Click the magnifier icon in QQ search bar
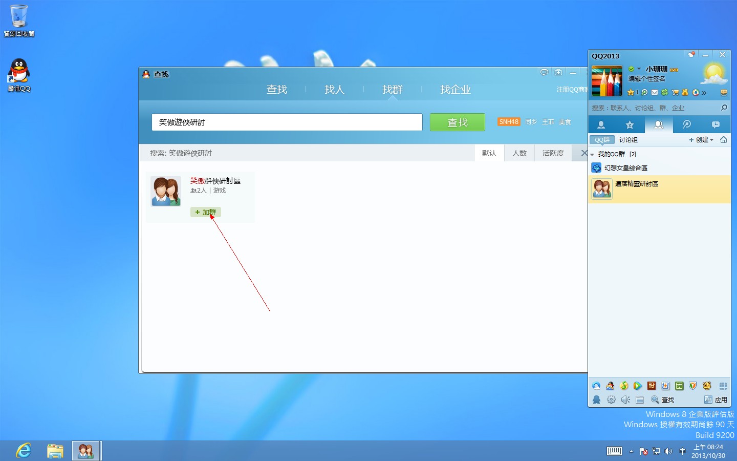The image size is (737, 461). click(724, 108)
